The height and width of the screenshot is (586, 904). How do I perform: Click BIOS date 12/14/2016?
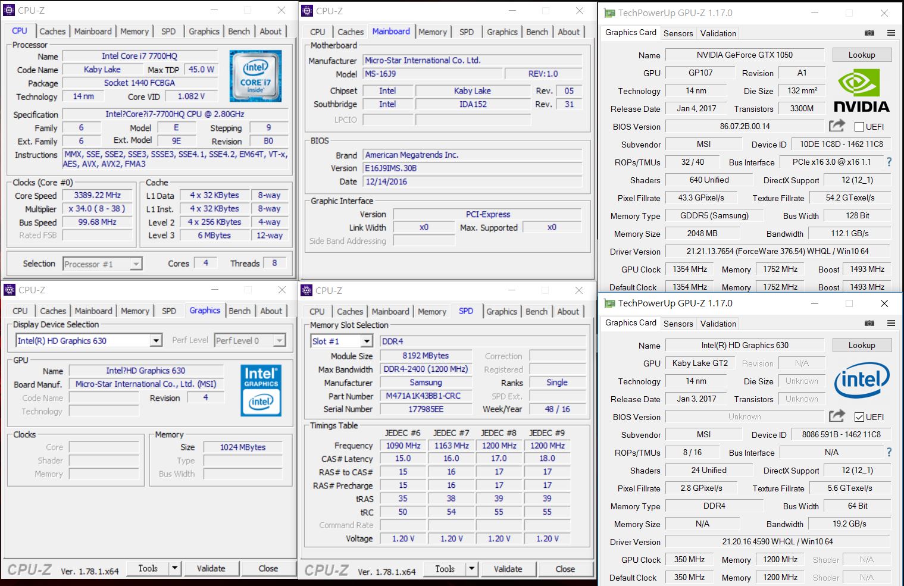[x=473, y=181]
